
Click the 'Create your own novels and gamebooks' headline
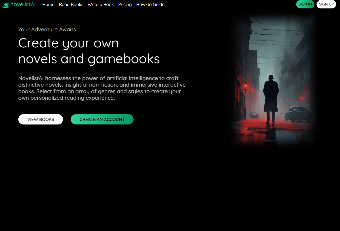coord(89,51)
